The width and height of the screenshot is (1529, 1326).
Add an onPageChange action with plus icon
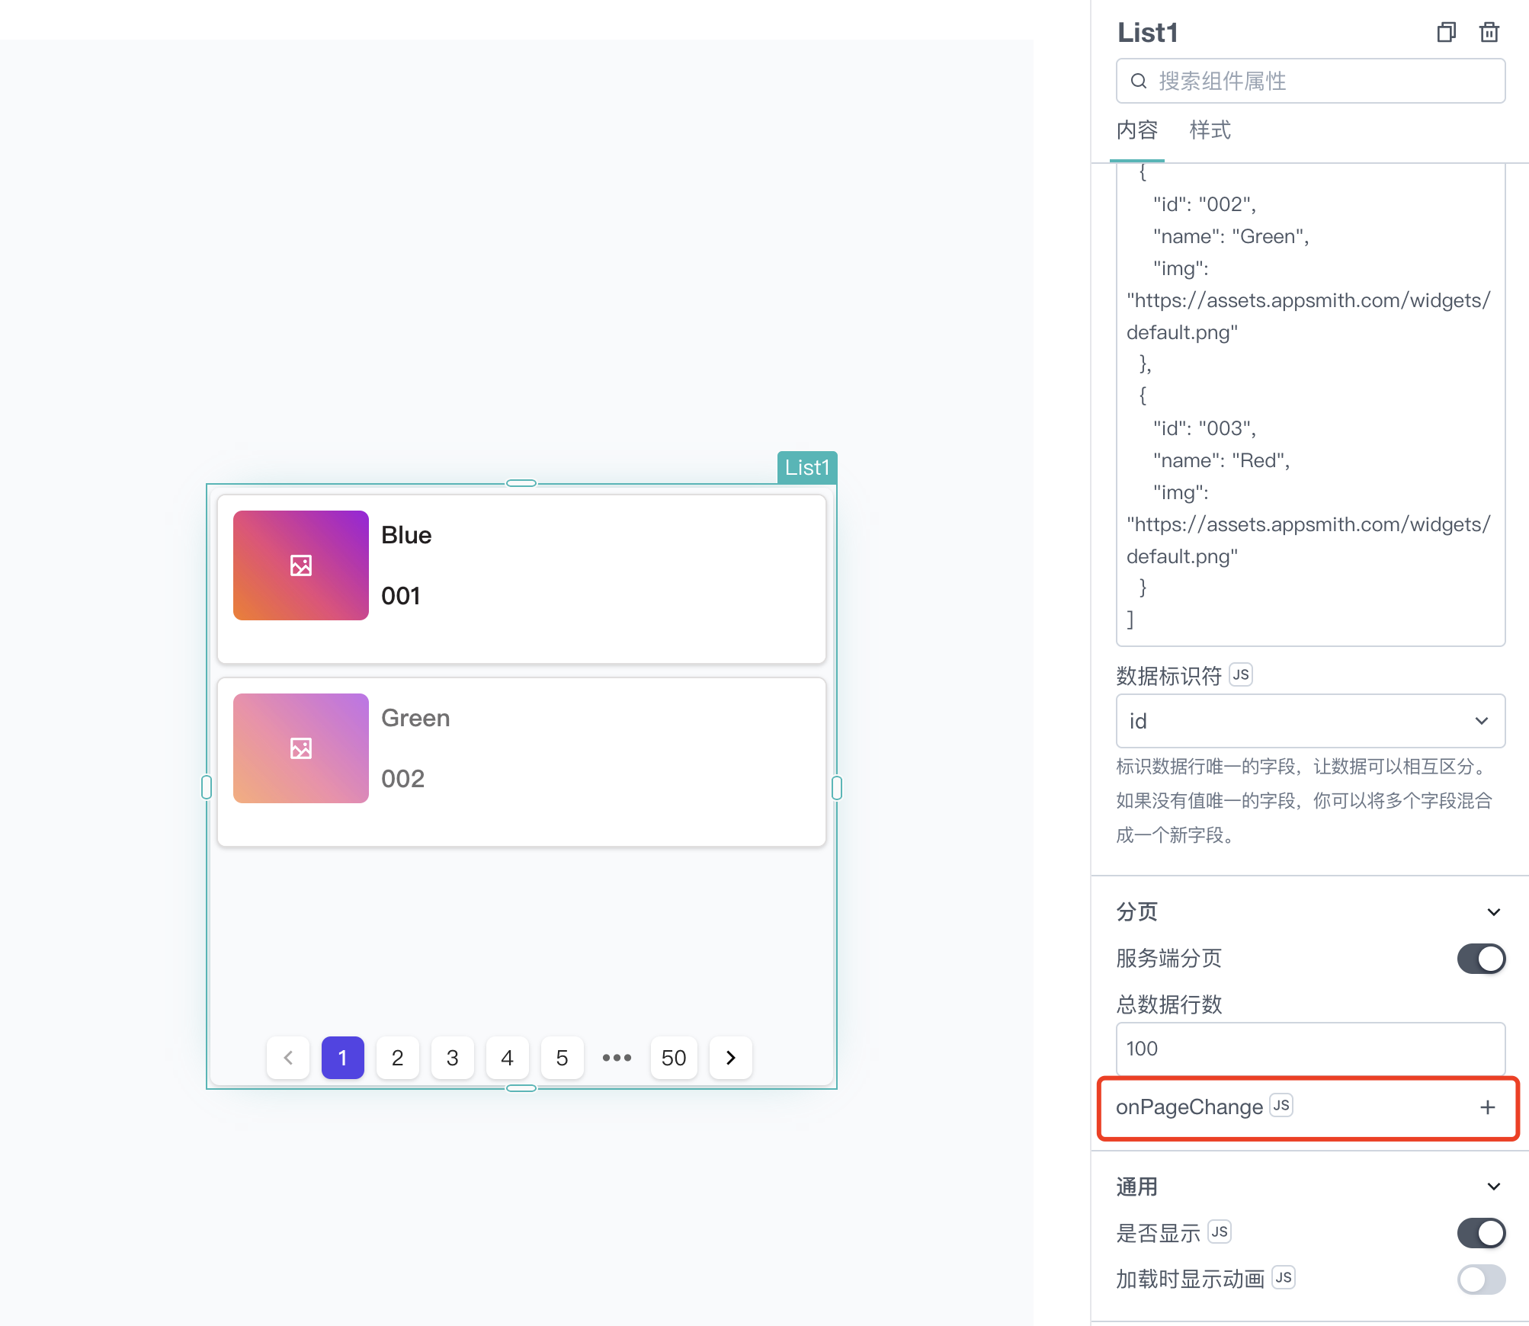(x=1488, y=1107)
